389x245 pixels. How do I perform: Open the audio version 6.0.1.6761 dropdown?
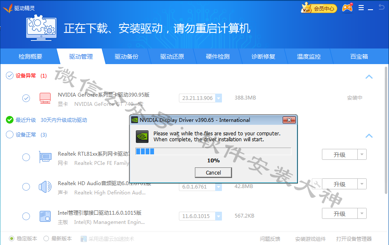coord(219,187)
